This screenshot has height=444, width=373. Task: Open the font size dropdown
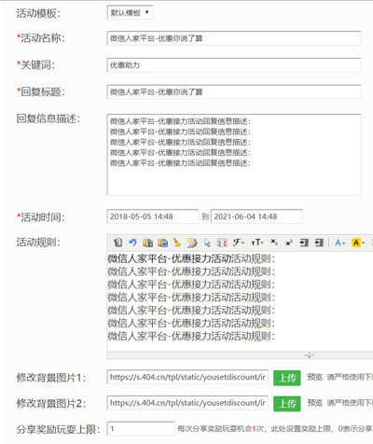click(x=257, y=243)
